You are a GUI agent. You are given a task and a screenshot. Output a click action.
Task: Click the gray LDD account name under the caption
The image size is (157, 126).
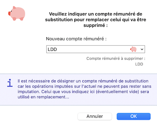click(x=139, y=64)
